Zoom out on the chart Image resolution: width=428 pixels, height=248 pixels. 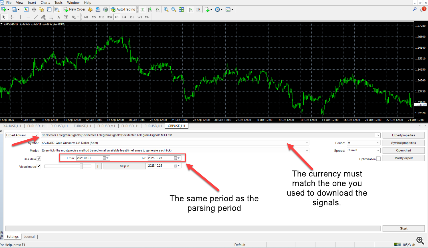[174, 9]
